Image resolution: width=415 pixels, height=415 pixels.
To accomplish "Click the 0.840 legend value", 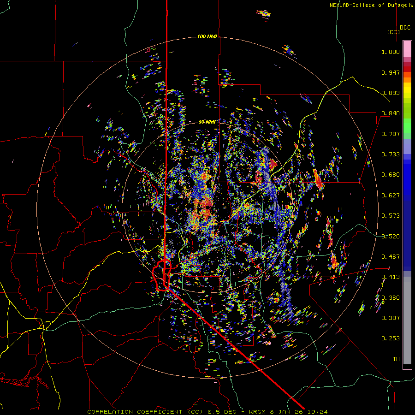I will tap(391, 113).
